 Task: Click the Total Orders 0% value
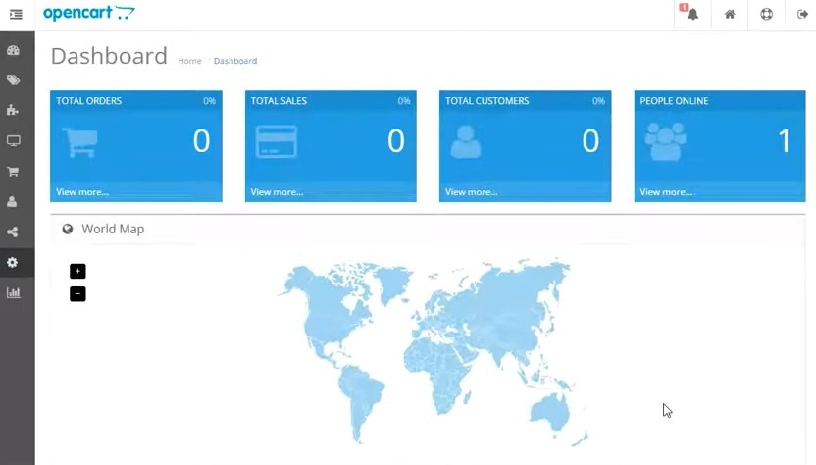(x=209, y=101)
